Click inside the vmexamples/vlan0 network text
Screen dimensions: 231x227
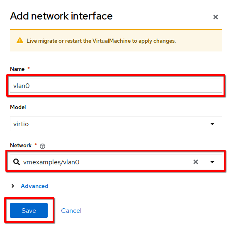[x=51, y=162]
